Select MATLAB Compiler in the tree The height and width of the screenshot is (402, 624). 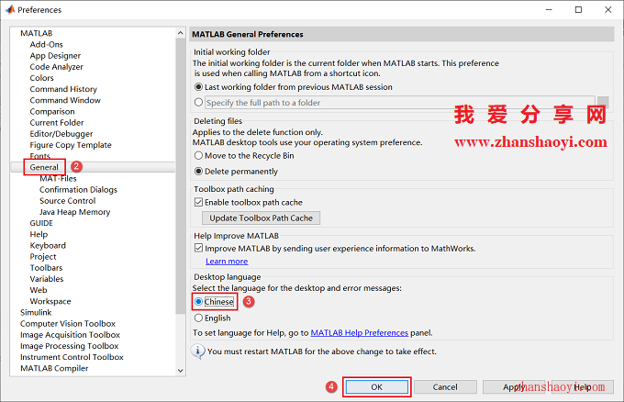click(54, 368)
